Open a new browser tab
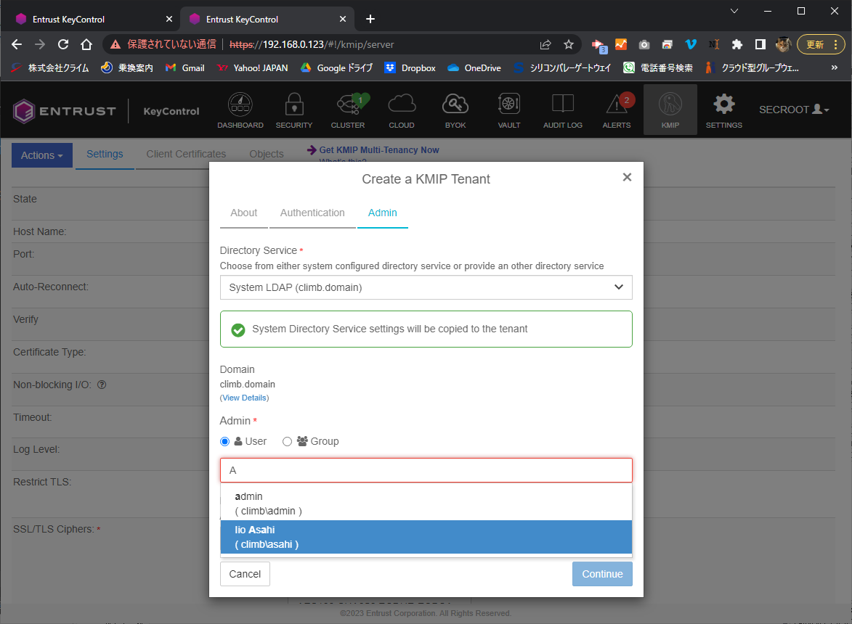852x624 pixels. (370, 19)
